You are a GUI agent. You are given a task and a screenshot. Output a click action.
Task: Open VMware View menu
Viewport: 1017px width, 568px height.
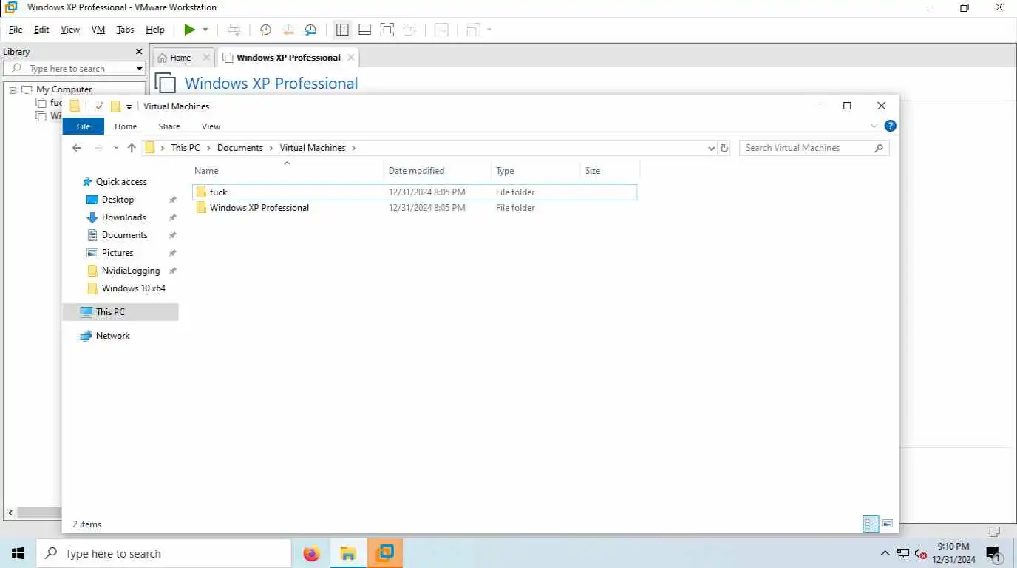click(x=70, y=30)
